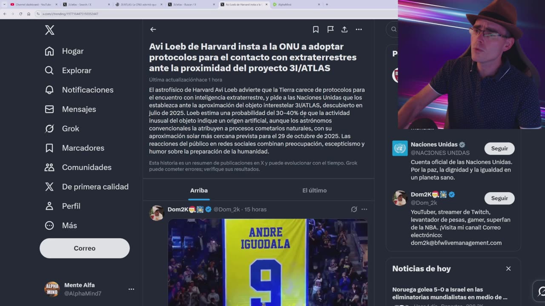Click the Mente Alfa profile avatar
545x306 pixels.
coord(52,289)
